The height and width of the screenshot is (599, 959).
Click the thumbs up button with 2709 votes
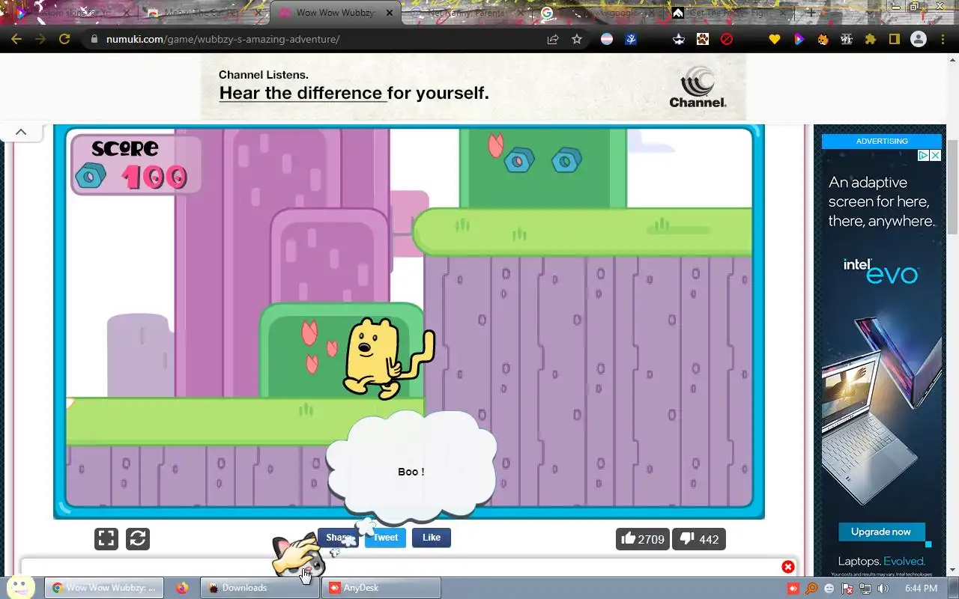tap(643, 539)
